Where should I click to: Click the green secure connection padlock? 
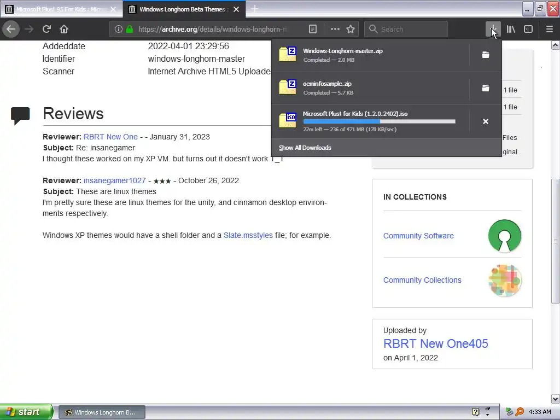point(130,30)
